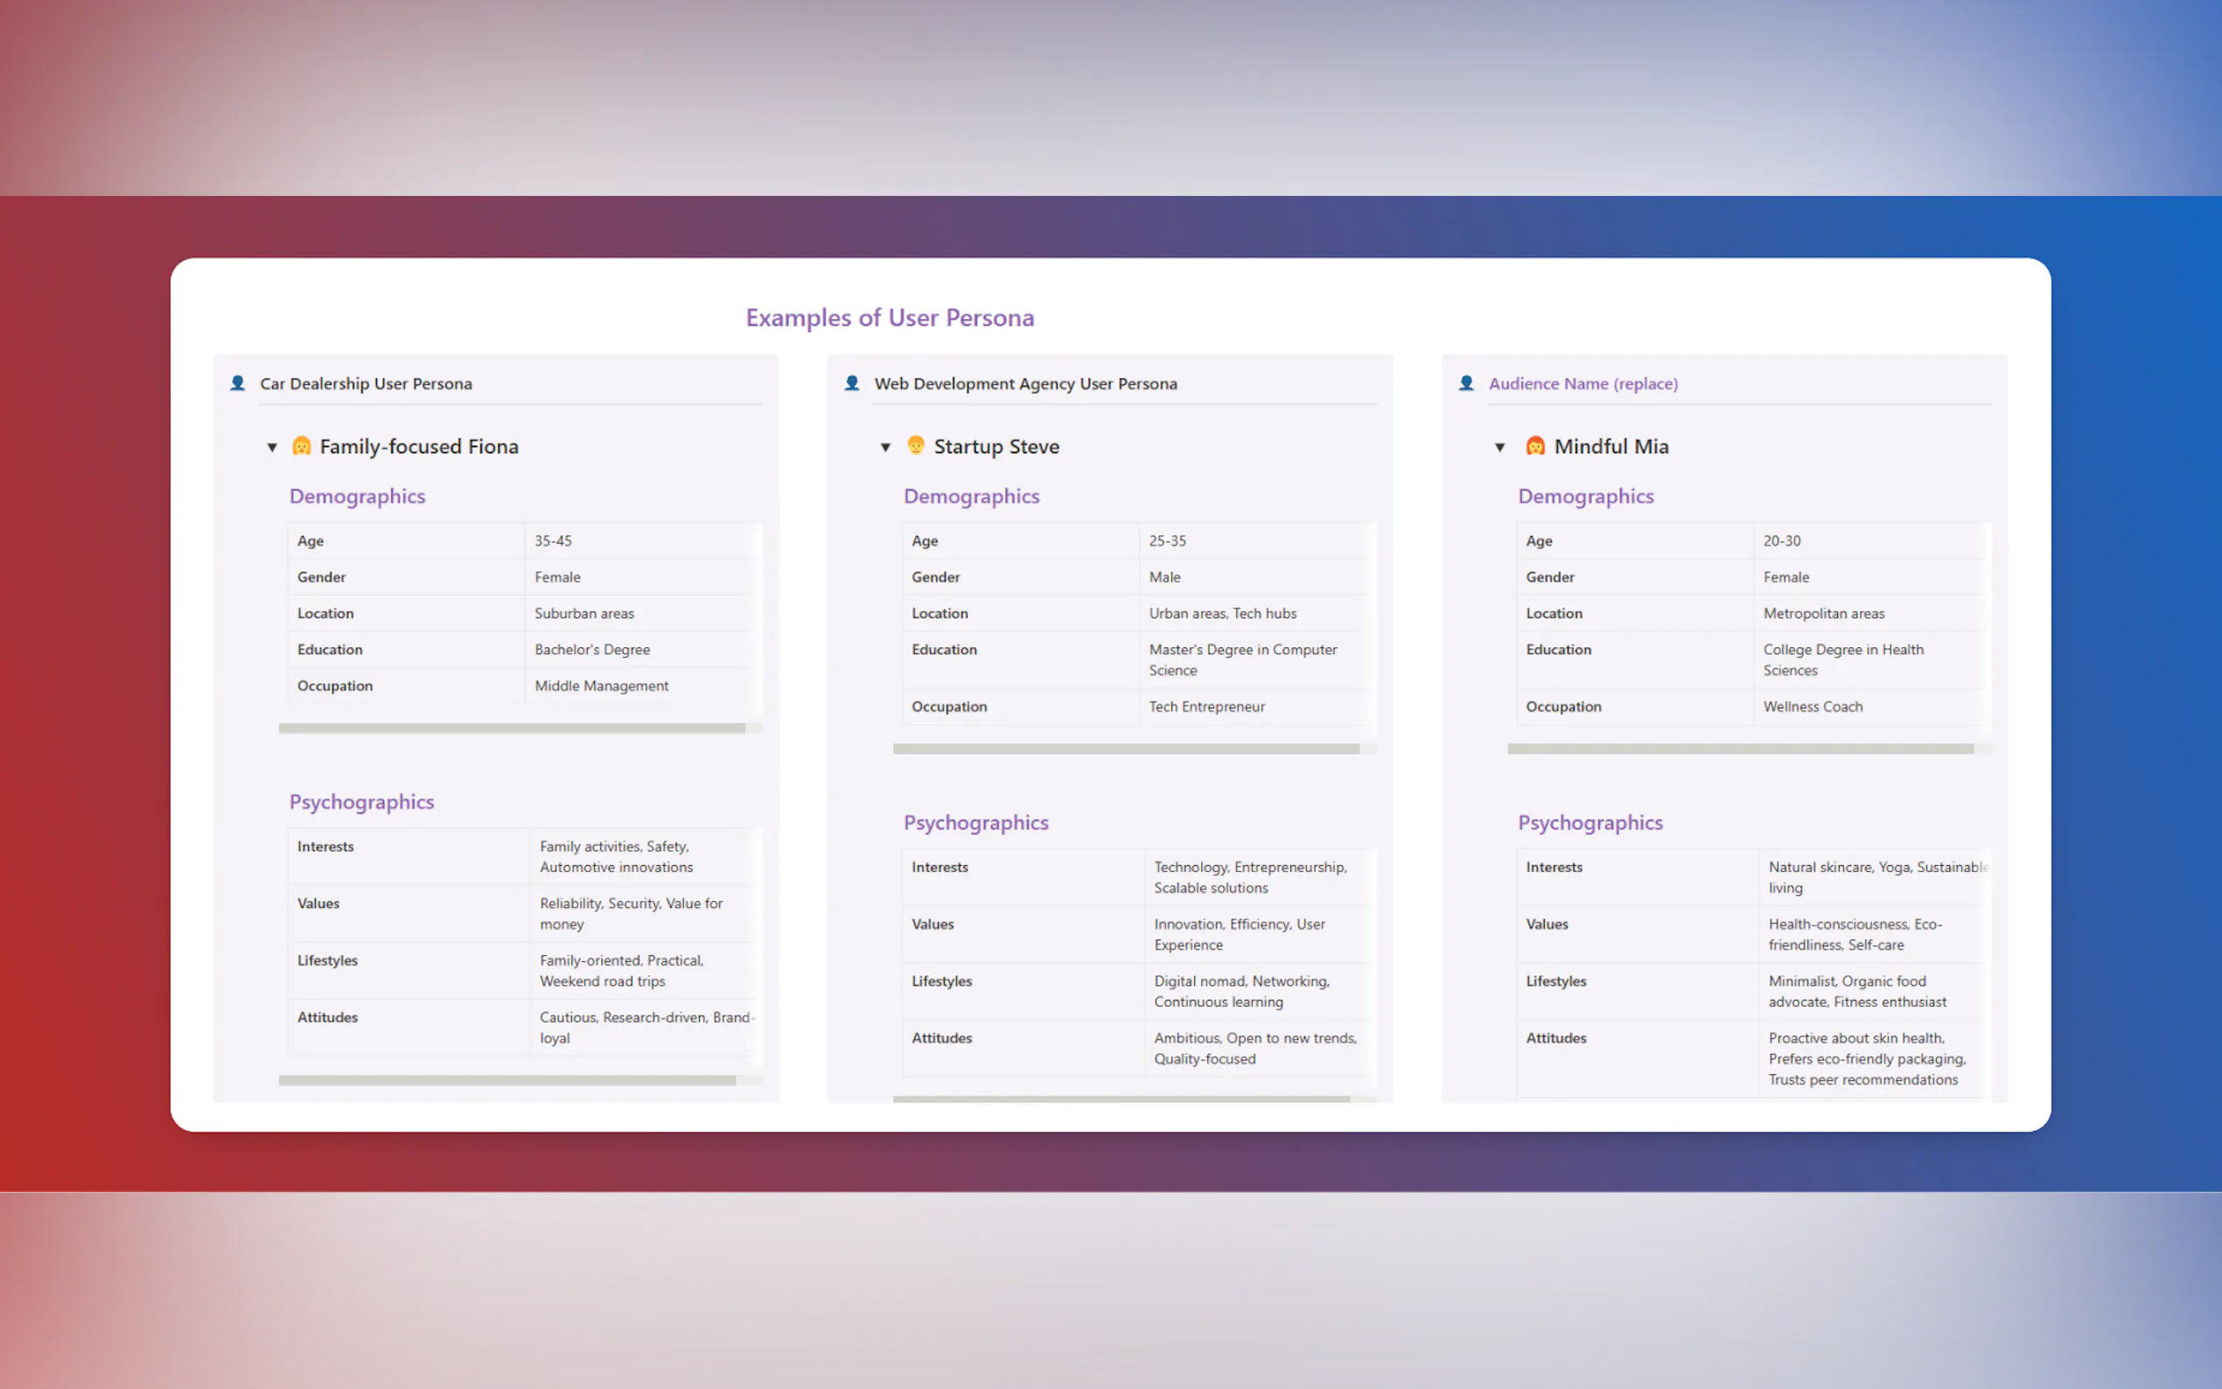Select the Web Development Agency User Persona title

click(1025, 384)
